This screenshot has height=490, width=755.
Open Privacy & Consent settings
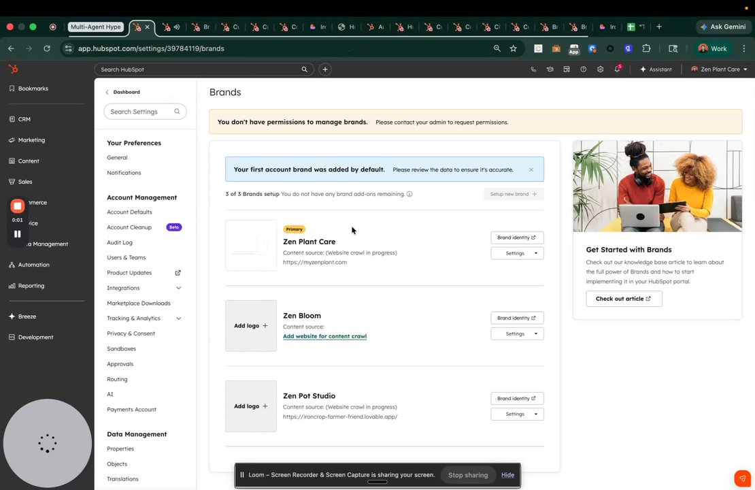pyautogui.click(x=131, y=333)
